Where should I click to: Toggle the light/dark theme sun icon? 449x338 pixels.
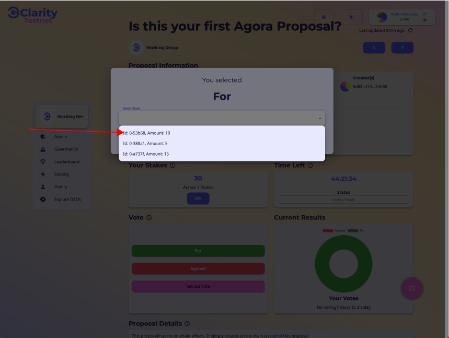pyautogui.click(x=351, y=17)
